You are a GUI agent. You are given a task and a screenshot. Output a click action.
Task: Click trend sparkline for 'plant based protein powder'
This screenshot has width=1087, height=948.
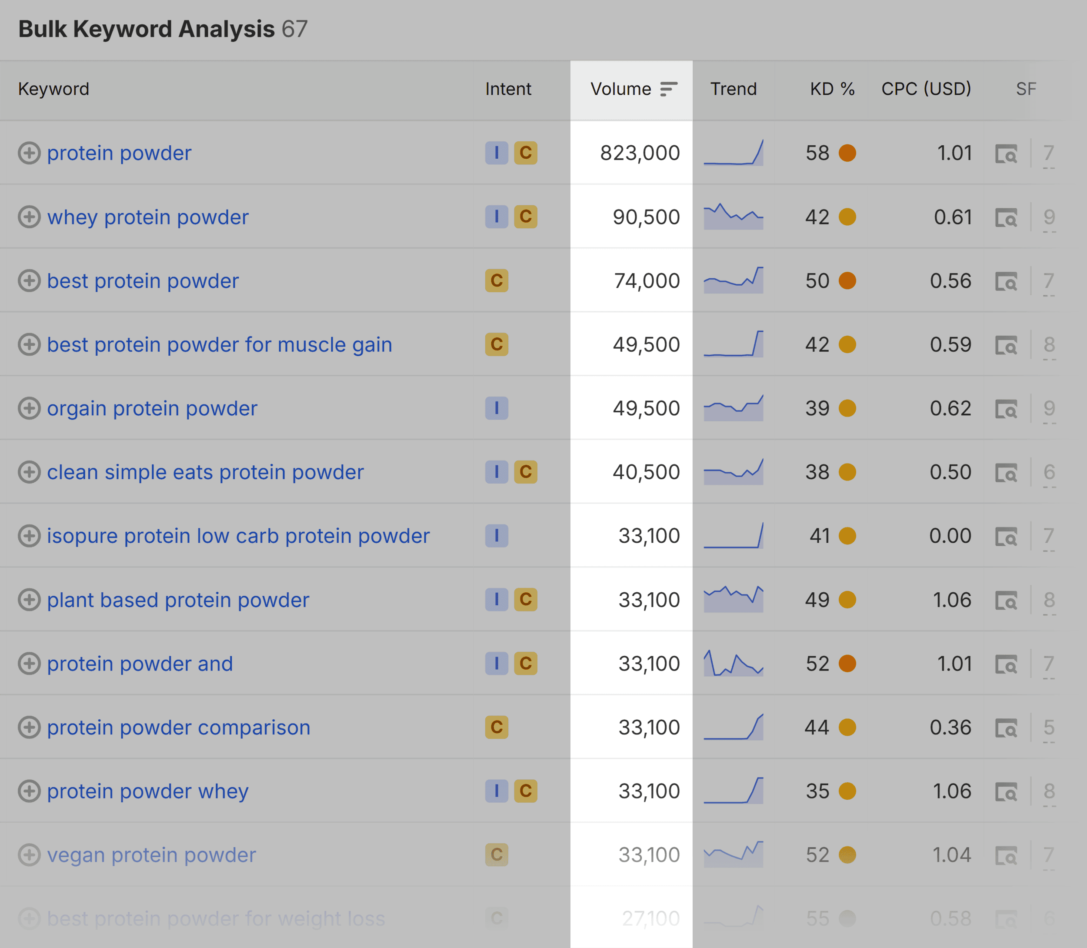(x=733, y=599)
